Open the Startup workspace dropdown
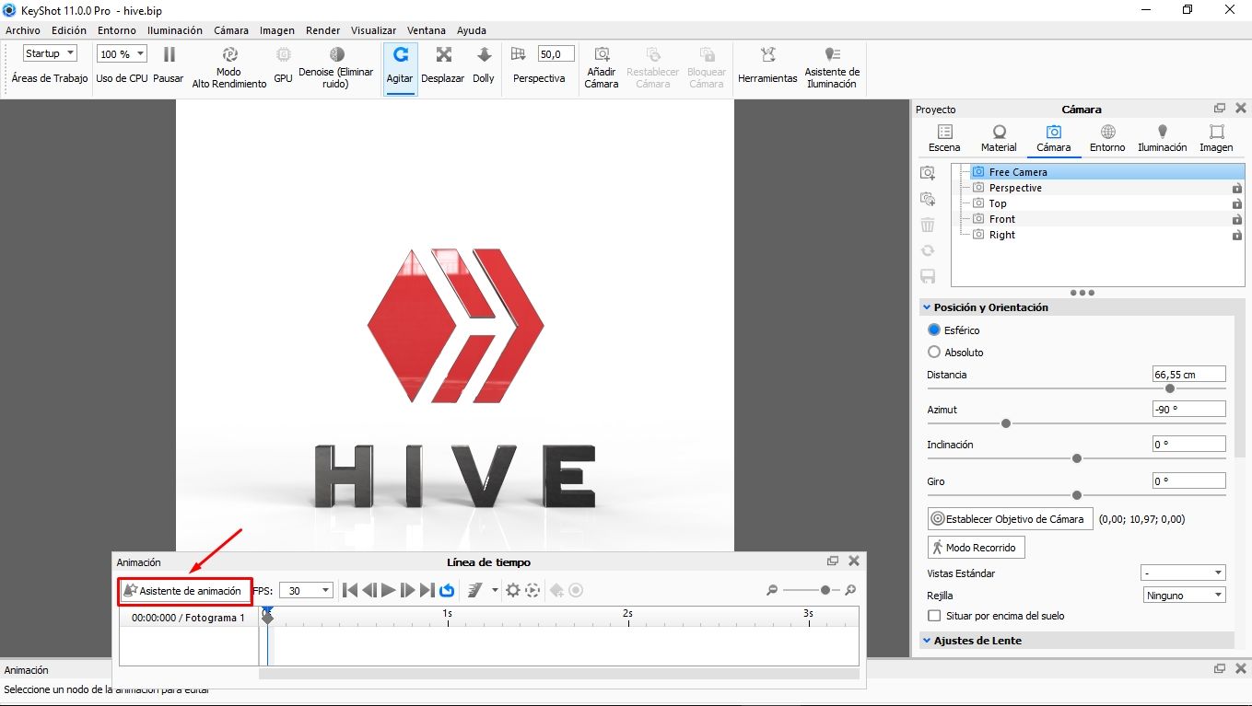The image size is (1252, 706). (x=51, y=53)
